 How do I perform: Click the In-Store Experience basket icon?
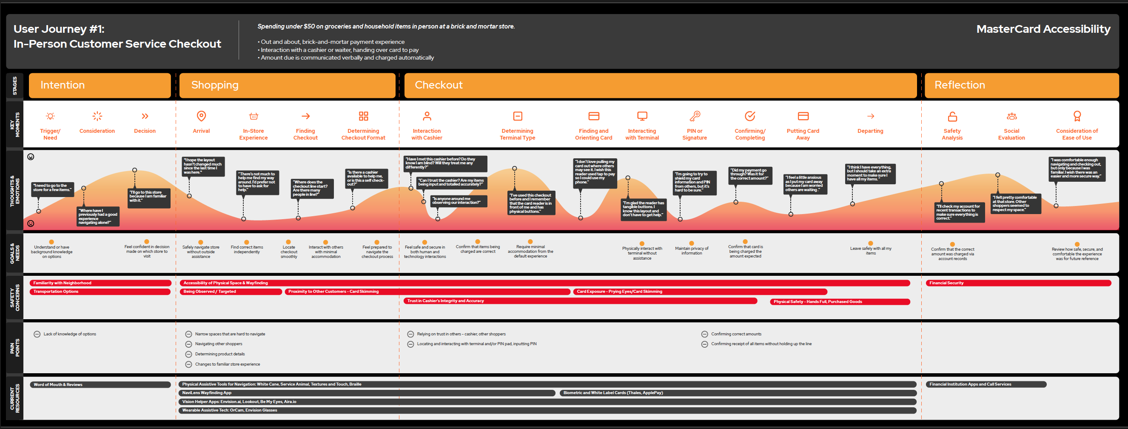(x=254, y=116)
